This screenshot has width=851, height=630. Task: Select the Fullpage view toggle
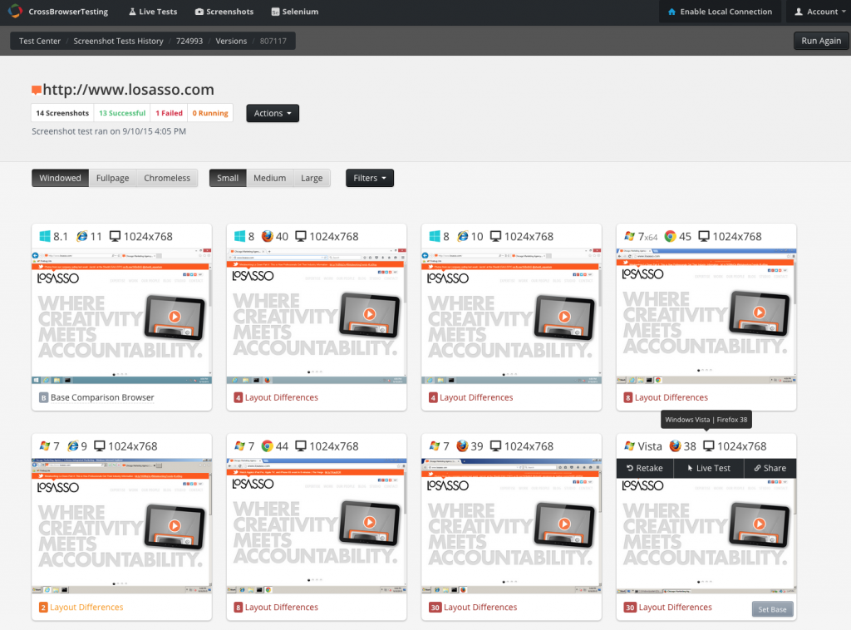[x=112, y=178]
